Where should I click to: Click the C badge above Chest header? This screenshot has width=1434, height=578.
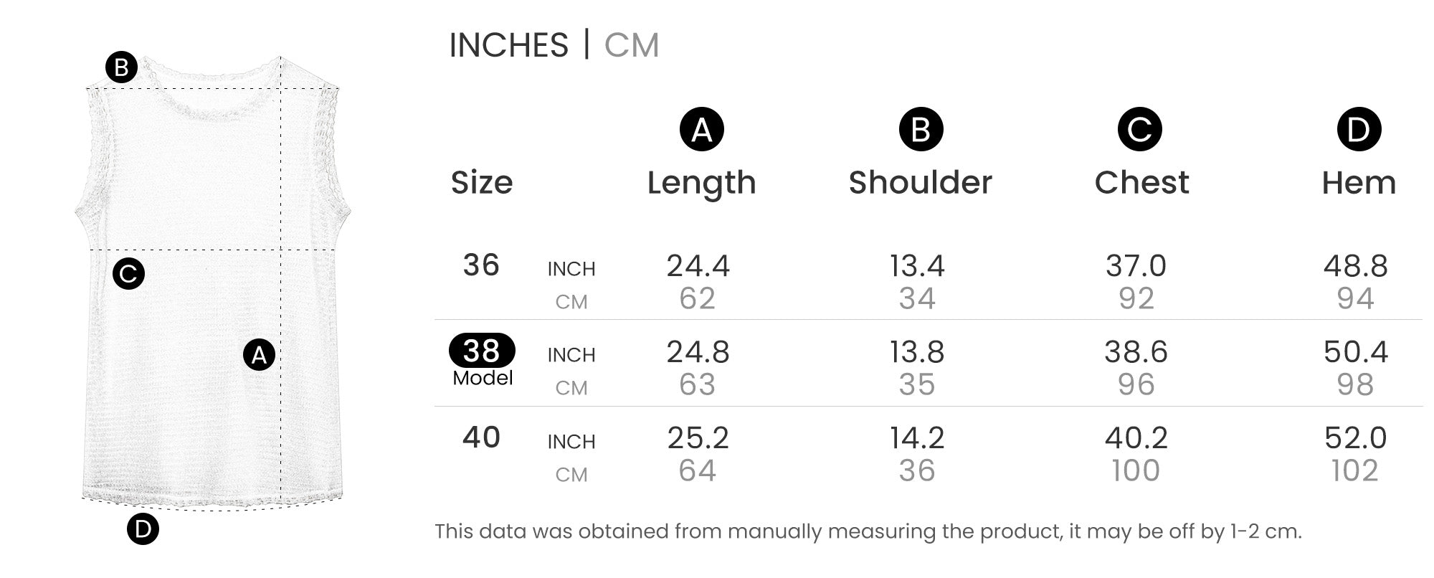coord(1139,130)
